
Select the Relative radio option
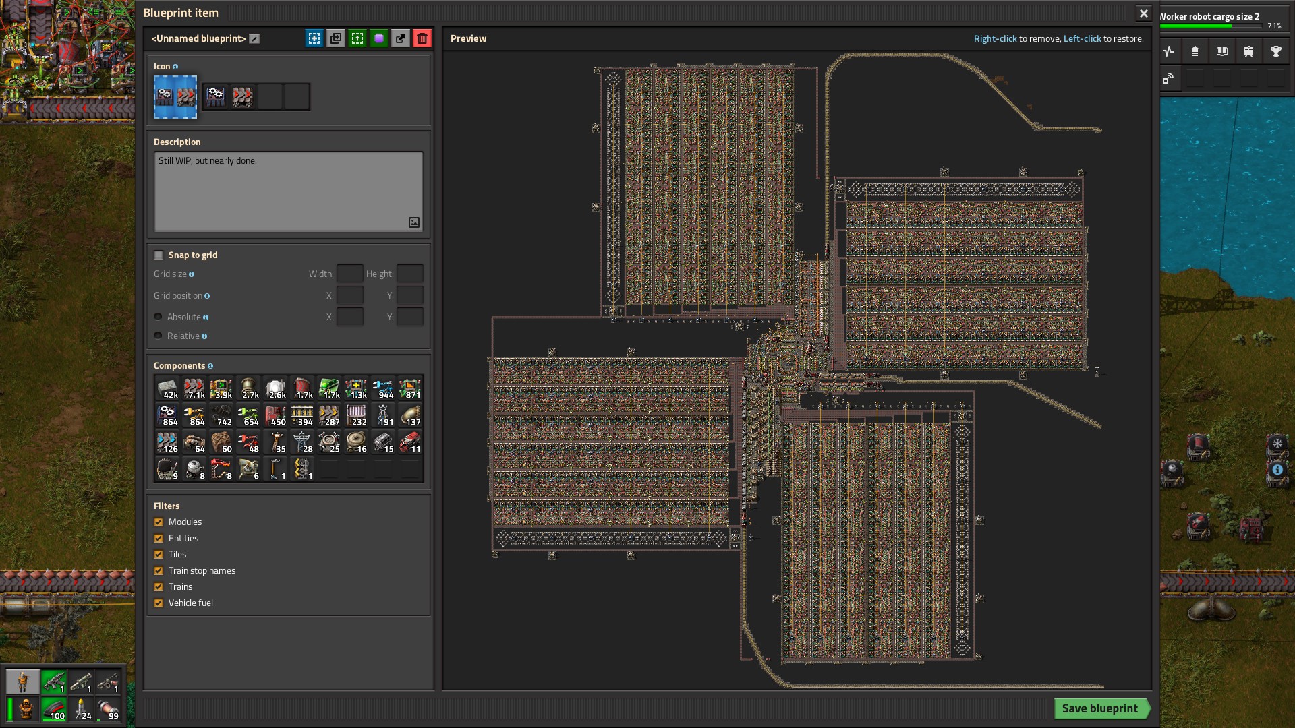pos(158,336)
